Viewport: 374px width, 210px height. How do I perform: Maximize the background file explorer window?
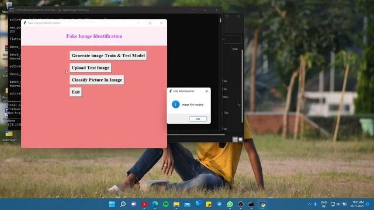point(227,16)
